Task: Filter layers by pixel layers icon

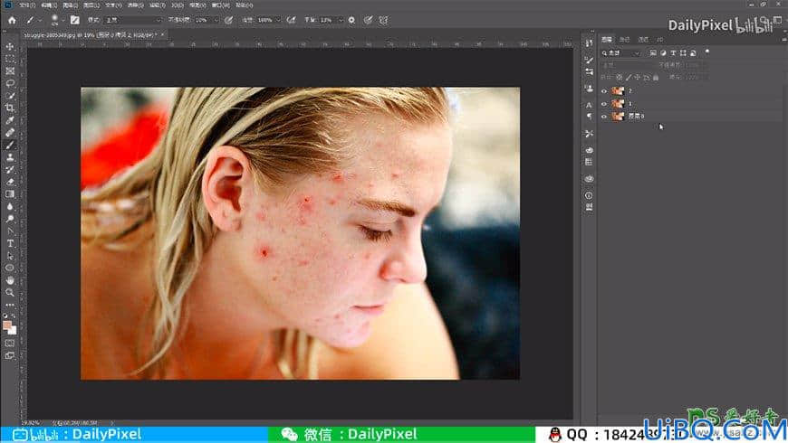Action: click(x=653, y=52)
